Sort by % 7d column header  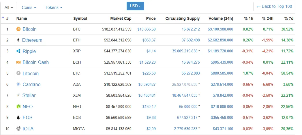pyautogui.click(x=289, y=18)
